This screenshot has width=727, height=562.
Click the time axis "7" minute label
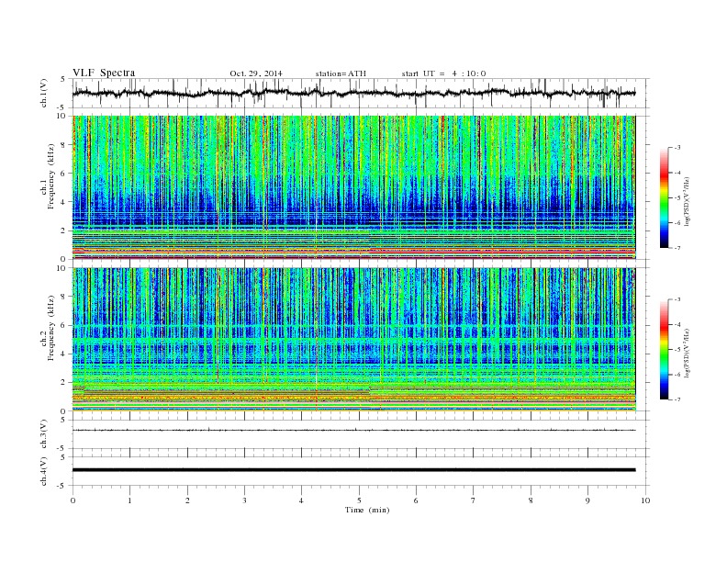click(474, 500)
